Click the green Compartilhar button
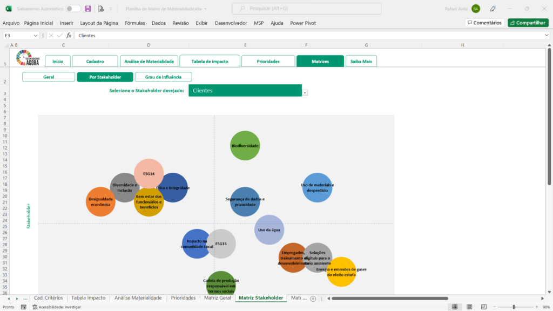 pos(528,23)
